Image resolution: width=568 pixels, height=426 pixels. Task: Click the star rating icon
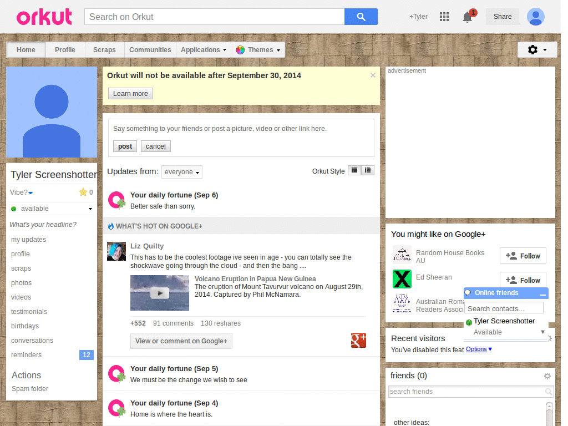point(83,192)
